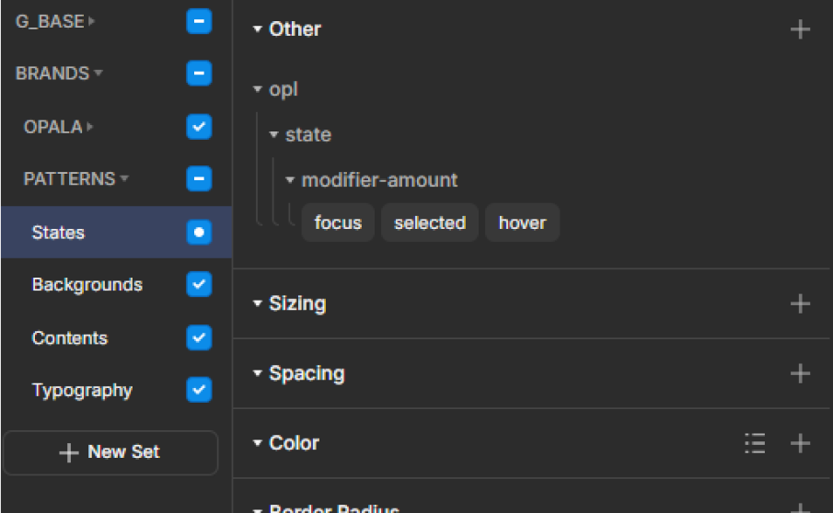Select the hover token chip
The height and width of the screenshot is (513, 833).
[522, 223]
